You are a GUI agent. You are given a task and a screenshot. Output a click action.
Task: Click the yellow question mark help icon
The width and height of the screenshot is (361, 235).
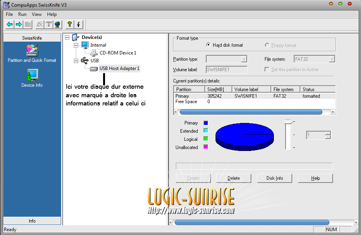tap(69, 24)
